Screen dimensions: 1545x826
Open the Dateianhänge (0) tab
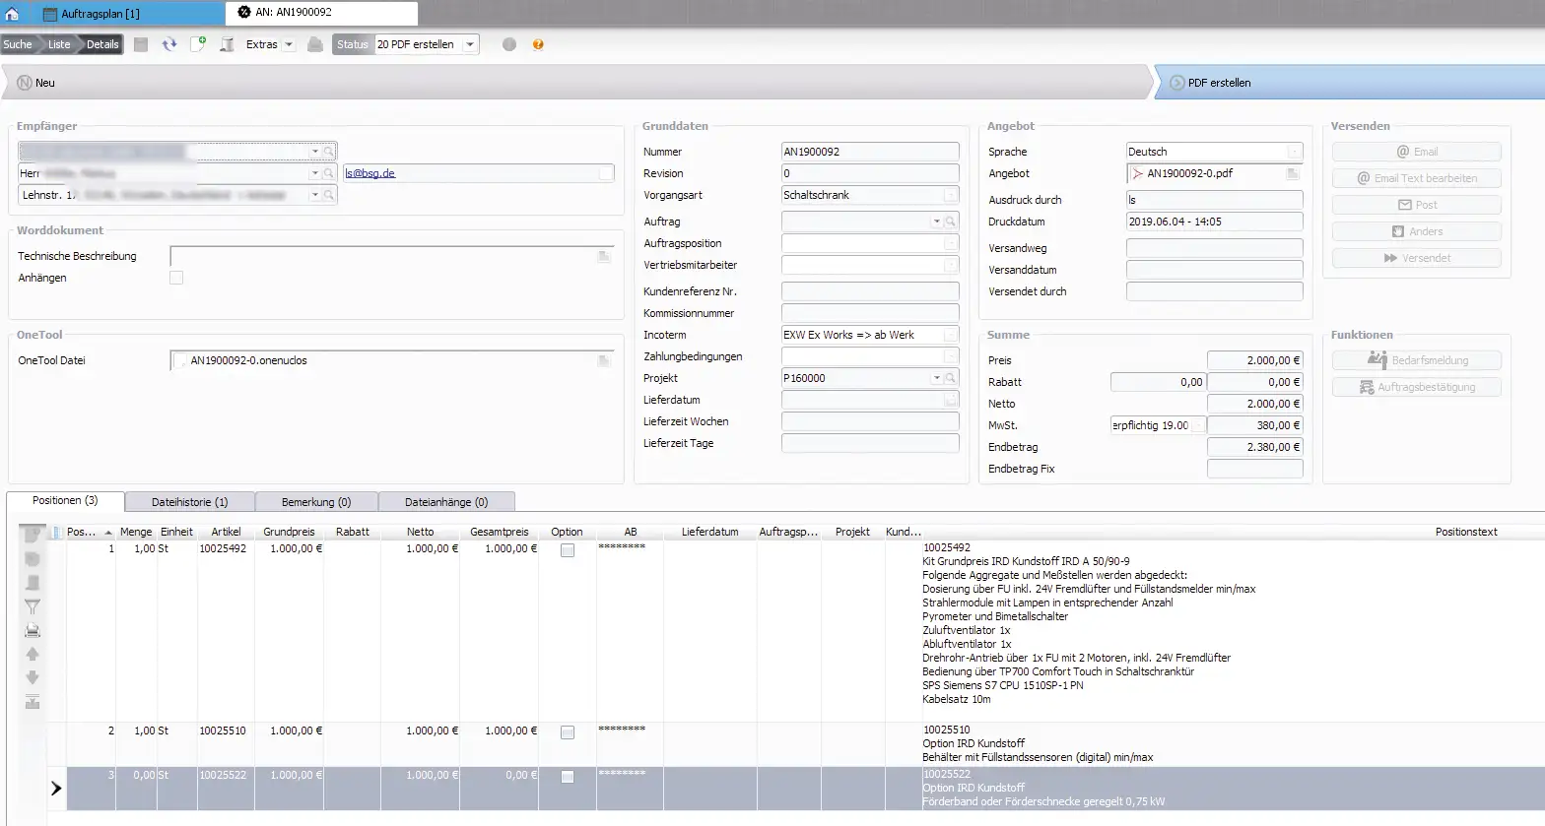[x=446, y=502]
